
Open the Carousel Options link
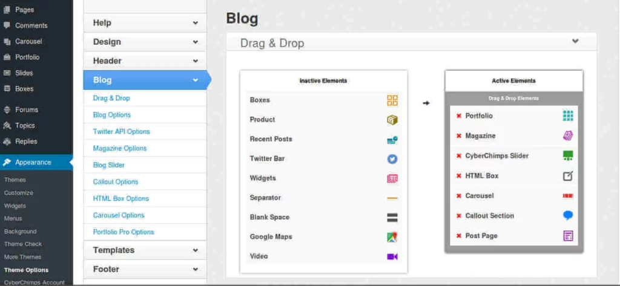pos(119,215)
